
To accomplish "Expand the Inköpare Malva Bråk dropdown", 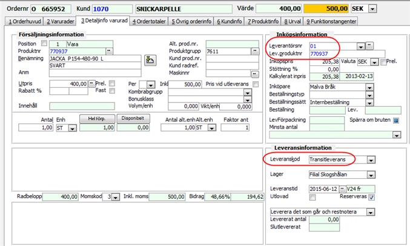I will click(369, 87).
